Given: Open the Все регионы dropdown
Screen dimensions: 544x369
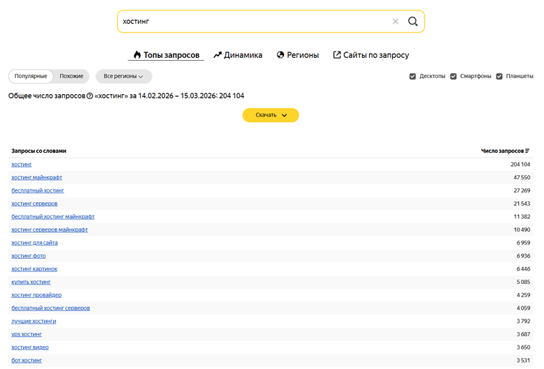Looking at the screenshot, I should pos(123,76).
